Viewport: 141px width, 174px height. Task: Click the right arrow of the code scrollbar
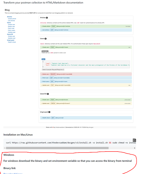pyautogui.click(x=135, y=148)
